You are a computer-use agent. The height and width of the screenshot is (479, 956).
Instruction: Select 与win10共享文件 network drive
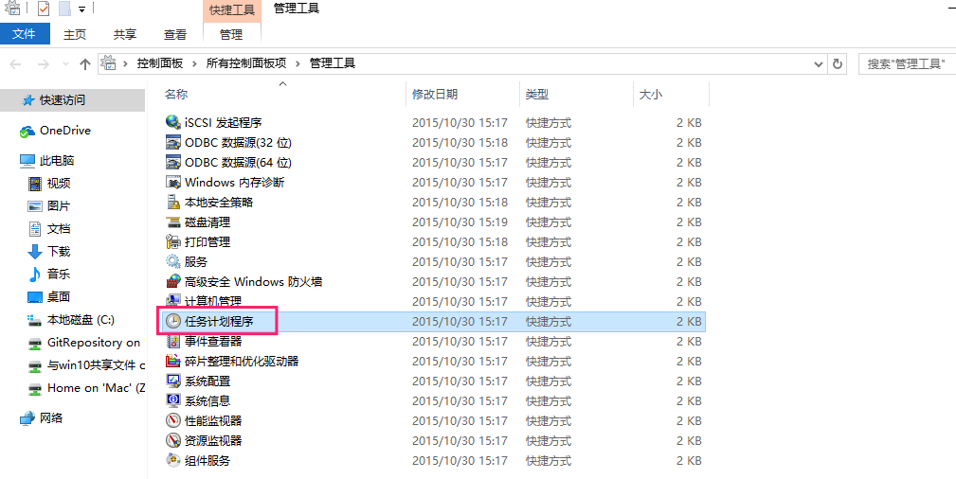97,365
